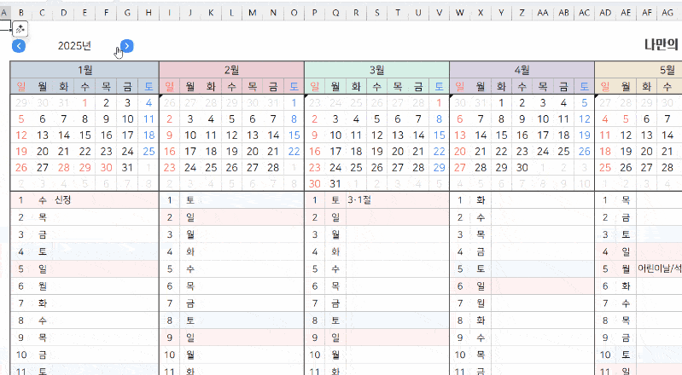Click the 3월 month header
The height and width of the screenshot is (375, 682).
click(x=376, y=70)
